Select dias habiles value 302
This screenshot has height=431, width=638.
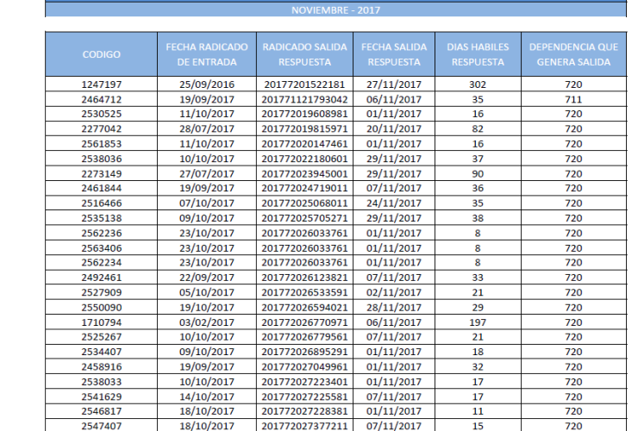(x=478, y=84)
